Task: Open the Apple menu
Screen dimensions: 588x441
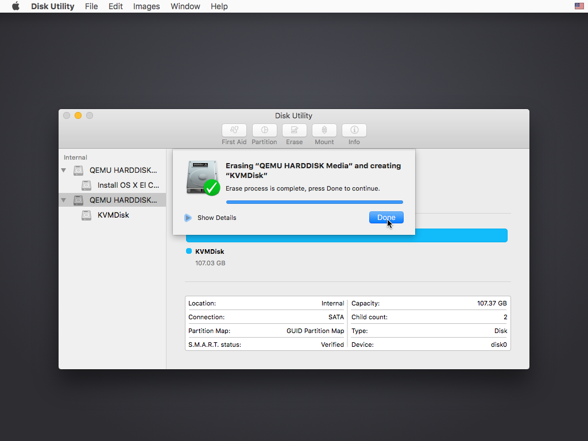Action: coord(16,6)
